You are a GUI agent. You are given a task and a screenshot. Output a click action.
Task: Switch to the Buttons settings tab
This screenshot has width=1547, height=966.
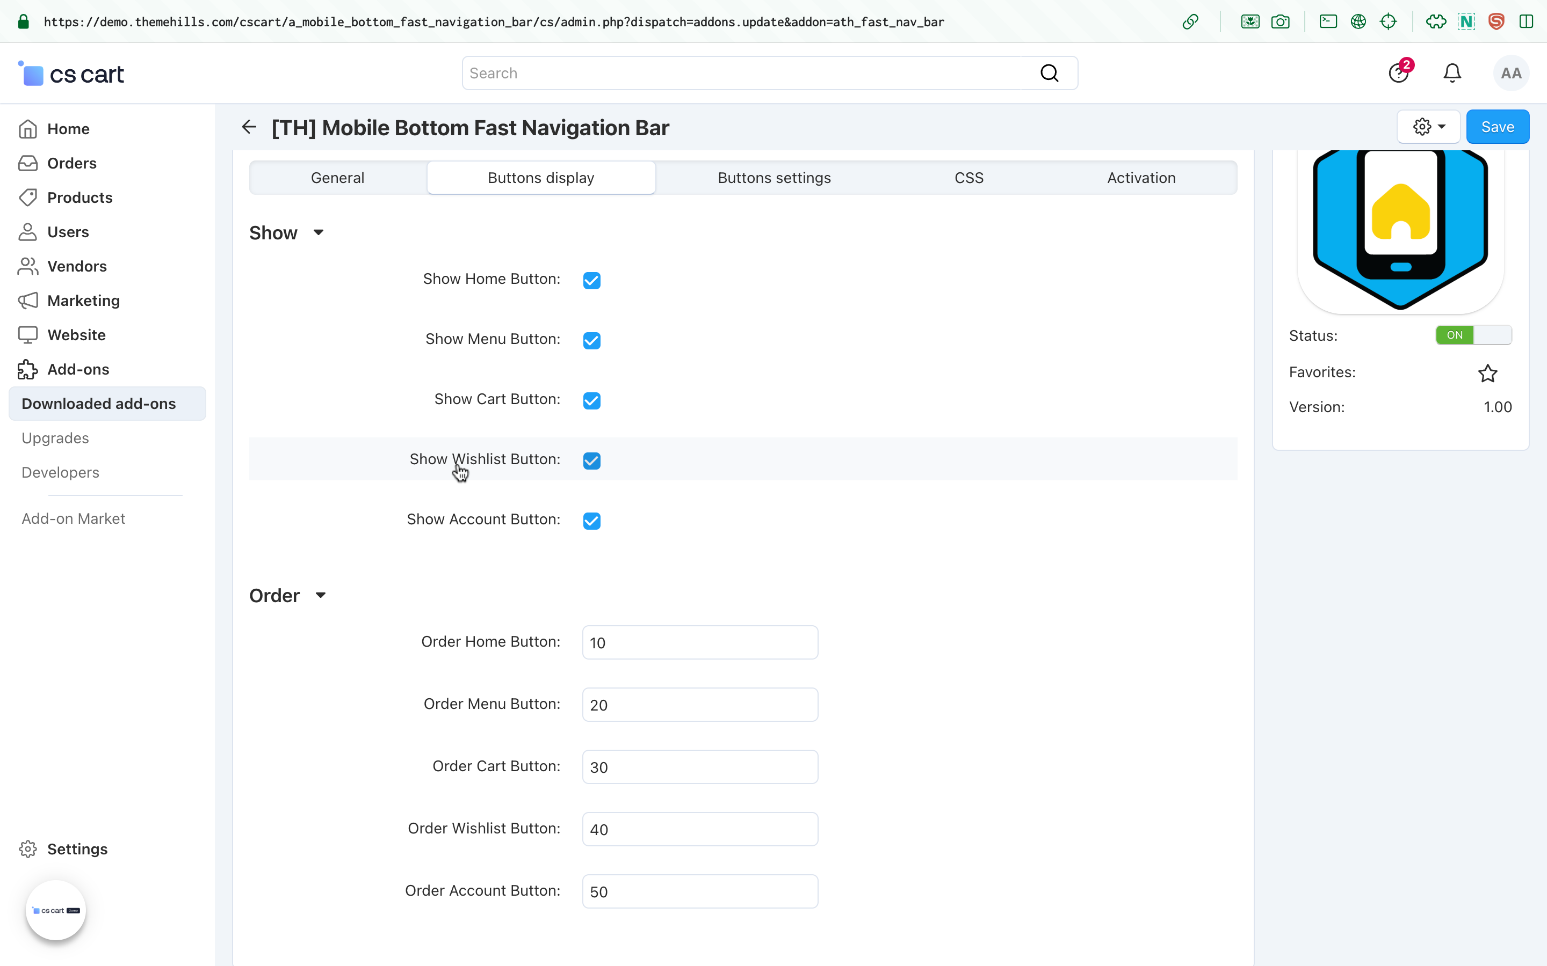(x=773, y=178)
